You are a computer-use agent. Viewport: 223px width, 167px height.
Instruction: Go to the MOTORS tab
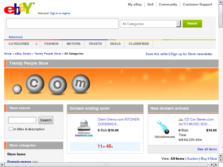pyautogui.click(x=74, y=44)
